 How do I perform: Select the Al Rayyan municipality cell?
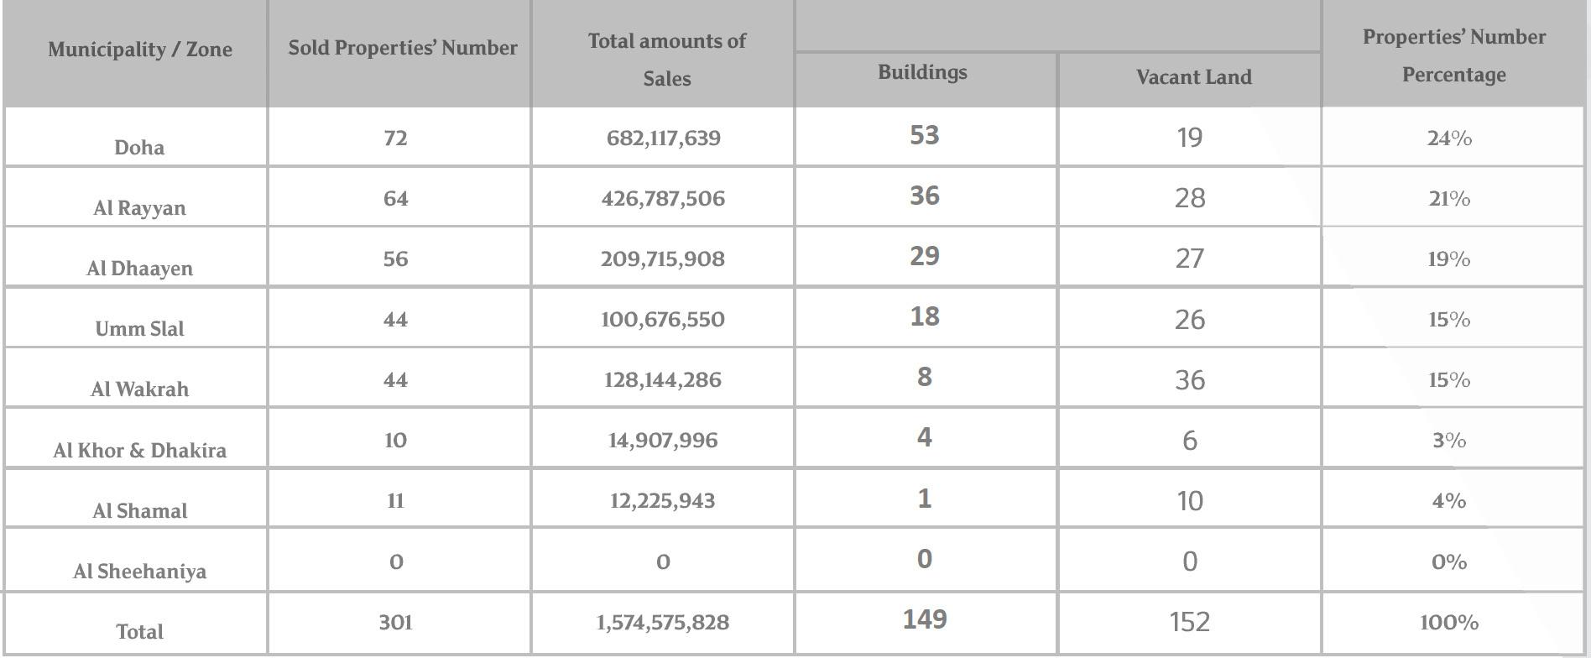139,208
